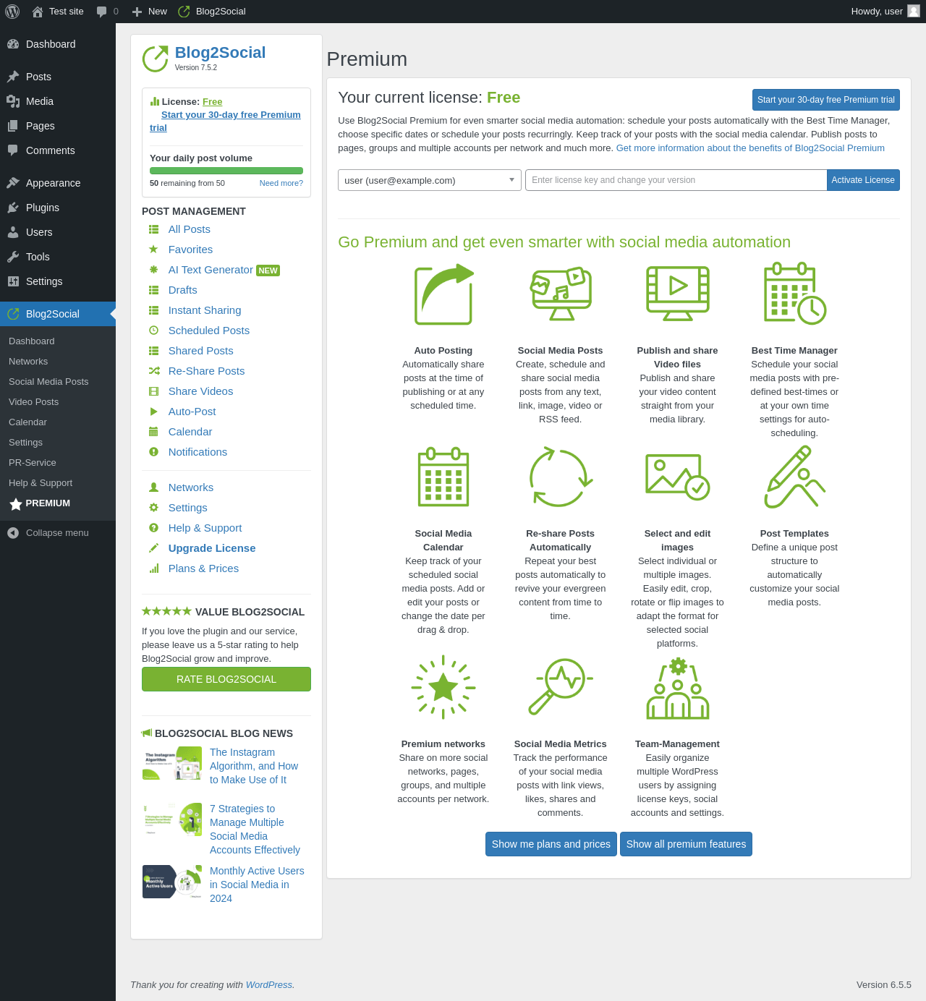
Task: Click the Share Videos film icon
Action: tap(153, 391)
